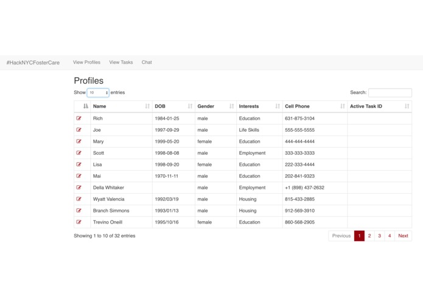Go to page 3 of entries
The width and height of the screenshot is (423, 300).
(x=379, y=236)
